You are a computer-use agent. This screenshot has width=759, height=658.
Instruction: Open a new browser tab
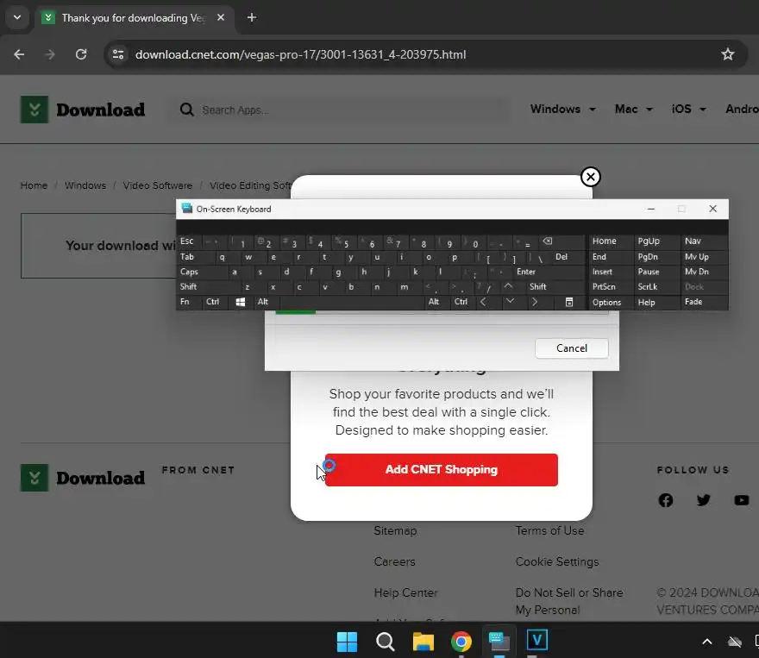(252, 18)
